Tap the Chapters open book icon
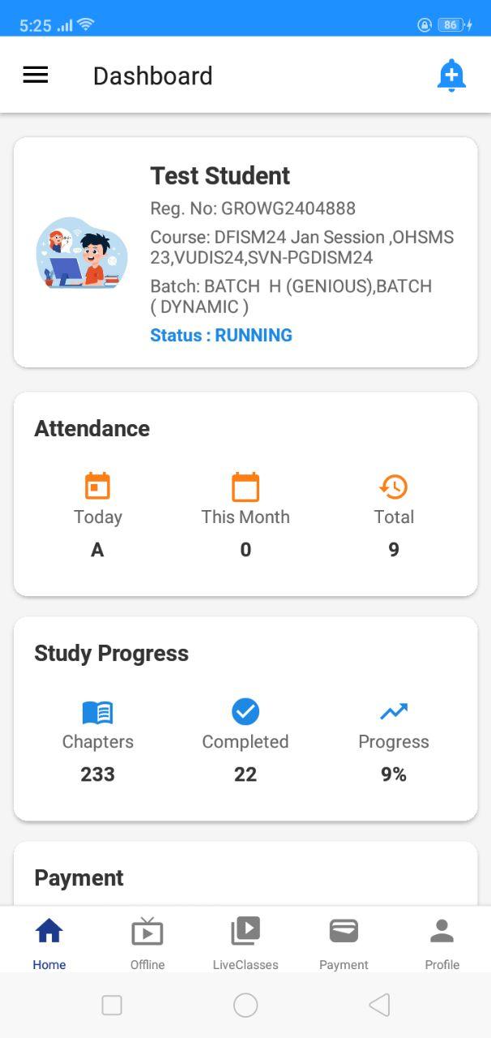This screenshot has width=491, height=1038. [x=97, y=713]
